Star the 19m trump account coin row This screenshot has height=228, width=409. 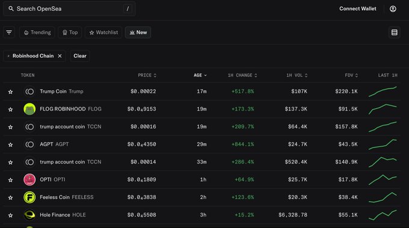(x=10, y=127)
